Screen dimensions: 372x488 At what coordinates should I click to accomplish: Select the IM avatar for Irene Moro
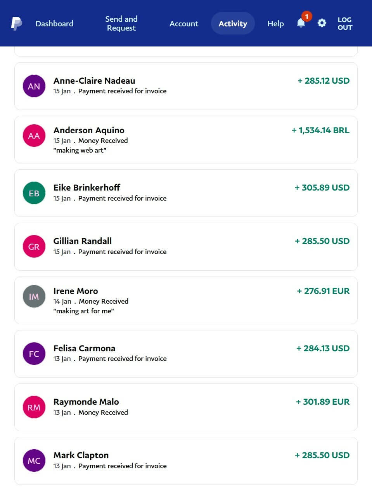click(34, 296)
